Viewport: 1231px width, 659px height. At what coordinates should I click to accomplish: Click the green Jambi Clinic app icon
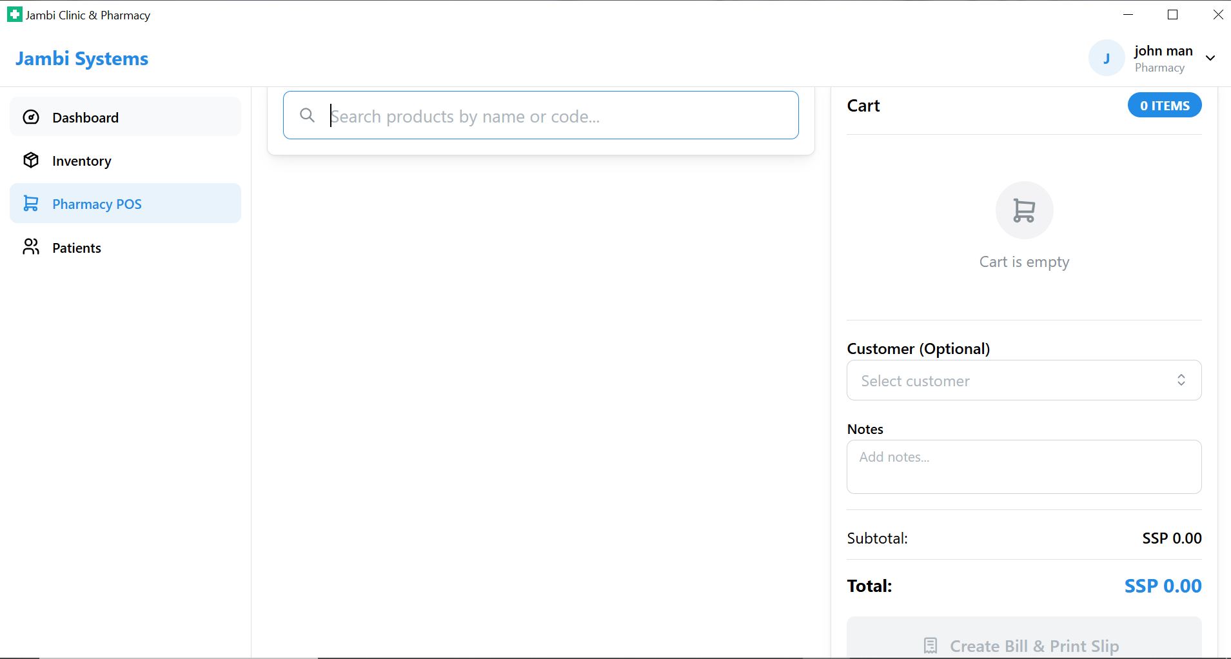(14, 15)
